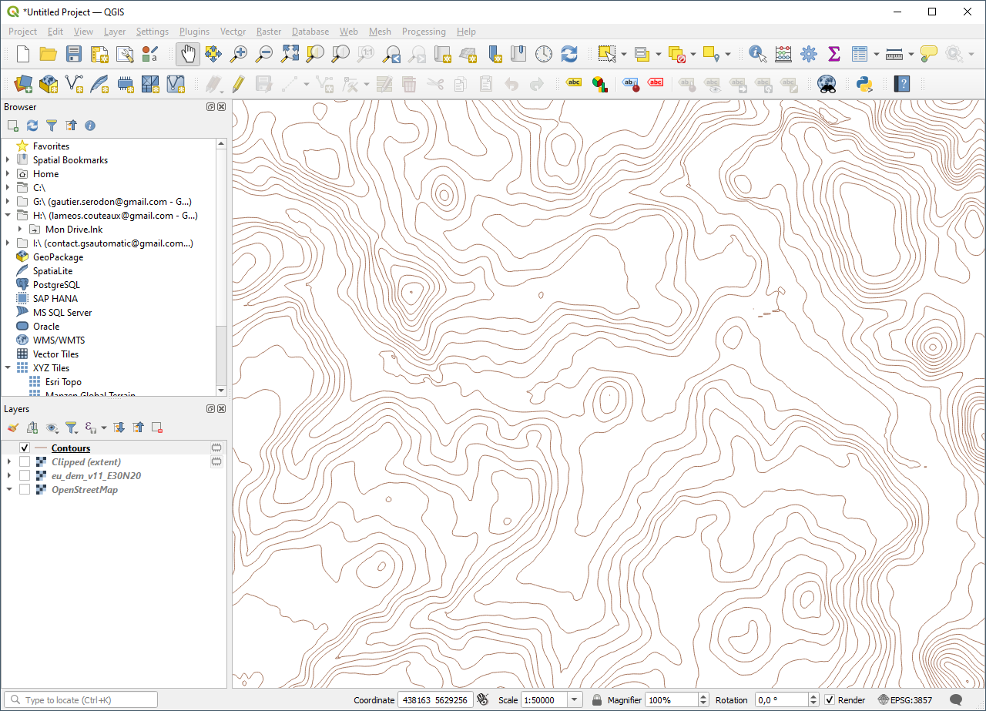The width and height of the screenshot is (986, 711).
Task: Open the Temporal Controller clock icon
Action: tap(544, 54)
